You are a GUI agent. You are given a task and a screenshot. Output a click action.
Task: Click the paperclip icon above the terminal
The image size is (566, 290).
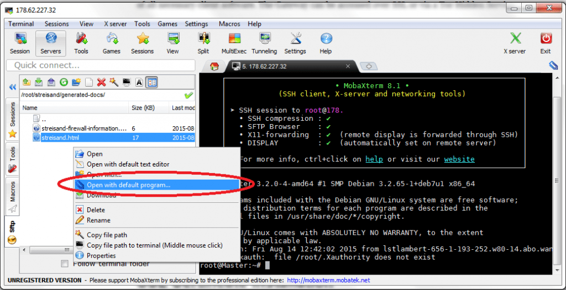(553, 65)
